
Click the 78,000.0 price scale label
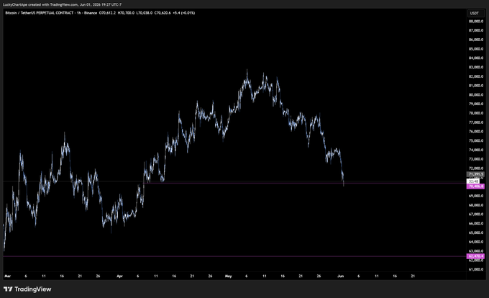click(x=476, y=113)
